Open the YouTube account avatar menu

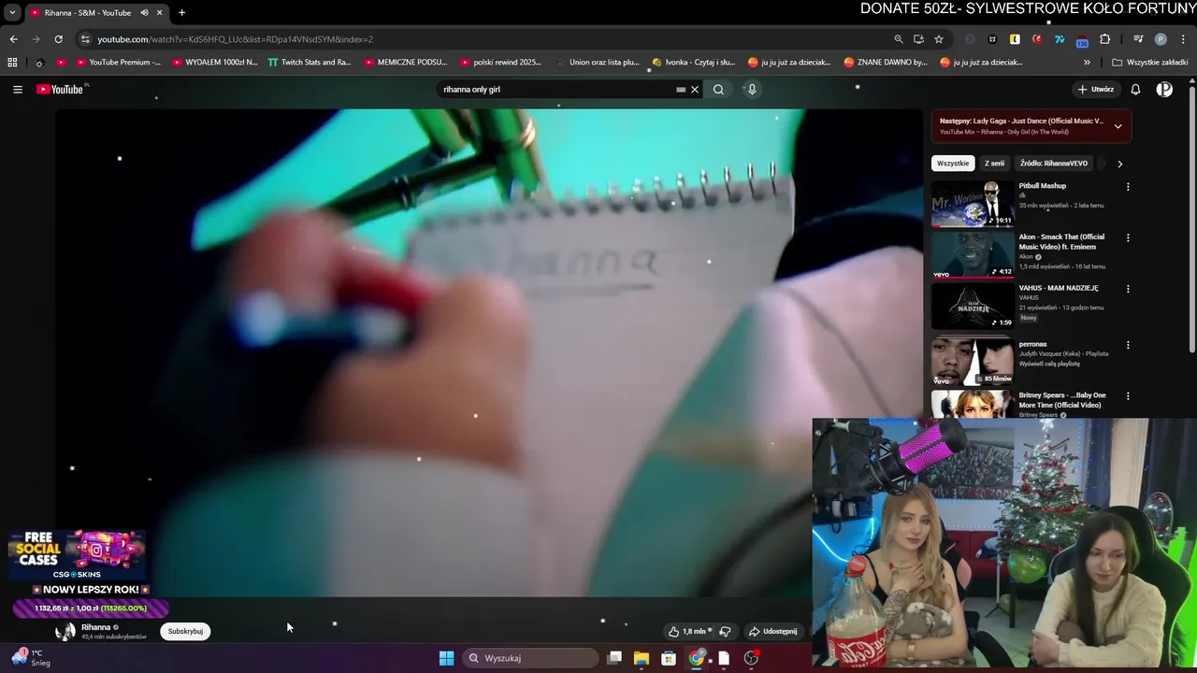1164,90
